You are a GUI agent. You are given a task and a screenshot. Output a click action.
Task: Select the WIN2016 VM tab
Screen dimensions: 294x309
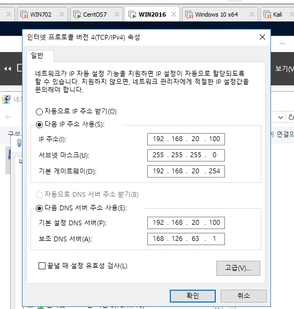click(152, 14)
